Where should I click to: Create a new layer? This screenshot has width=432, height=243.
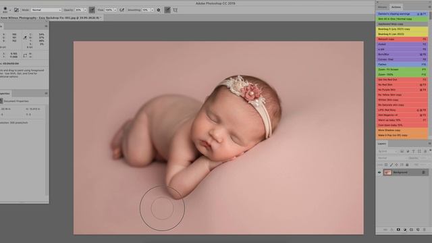point(418,230)
